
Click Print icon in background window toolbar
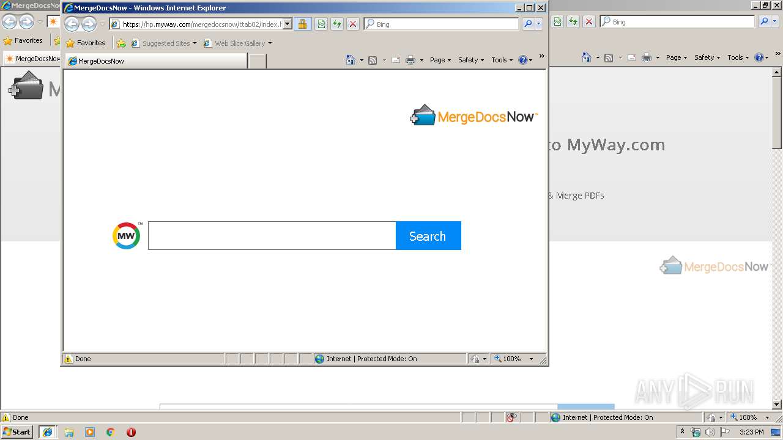pyautogui.click(x=647, y=57)
